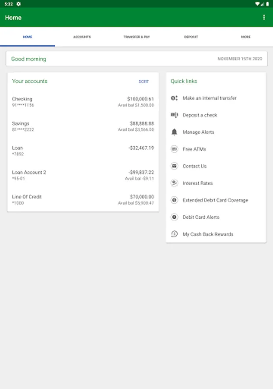The image size is (273, 389).
Task: Switch to the Accounts tab
Action: (x=82, y=37)
